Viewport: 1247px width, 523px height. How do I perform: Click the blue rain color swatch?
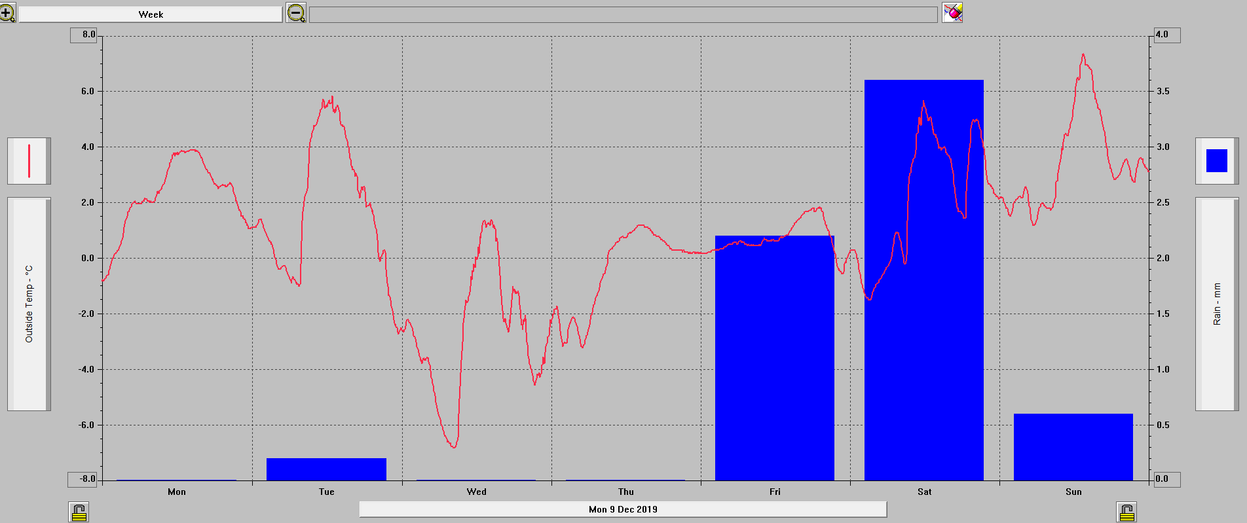click(x=1217, y=161)
